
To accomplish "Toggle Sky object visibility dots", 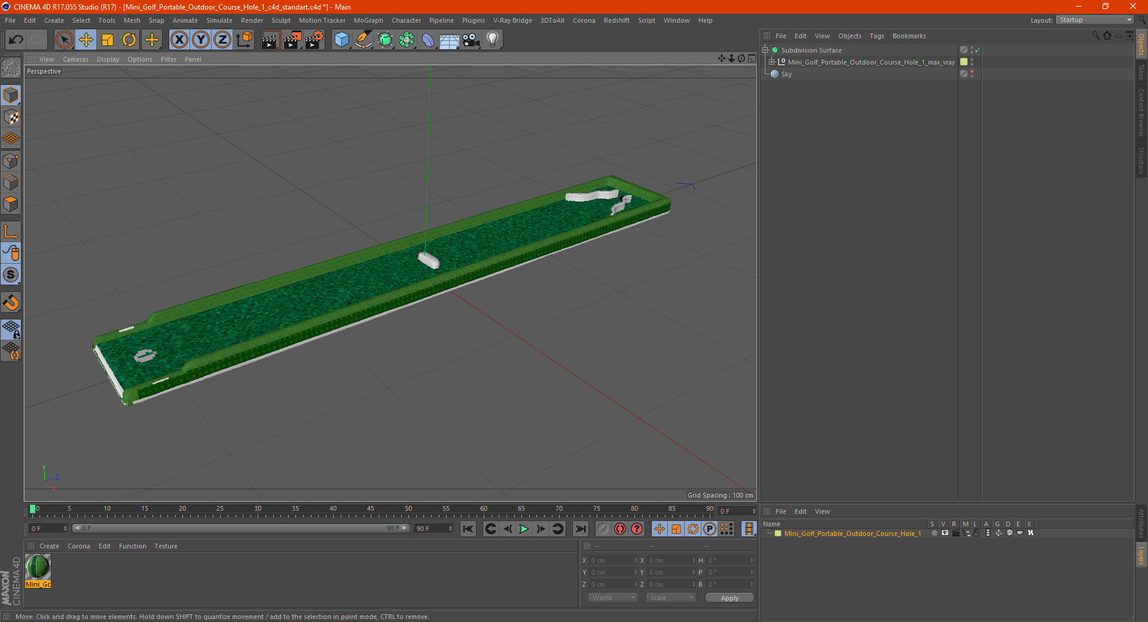I will tap(972, 74).
